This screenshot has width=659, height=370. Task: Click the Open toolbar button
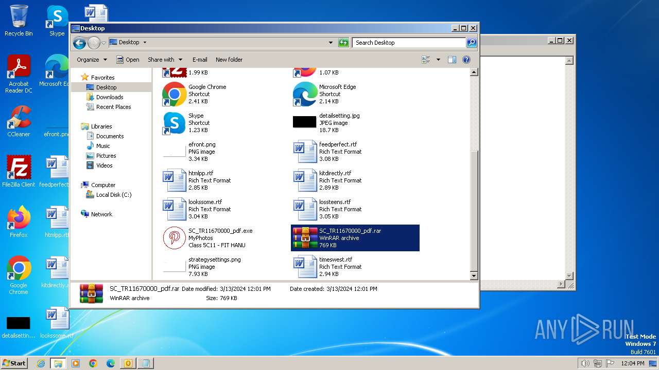click(x=128, y=60)
